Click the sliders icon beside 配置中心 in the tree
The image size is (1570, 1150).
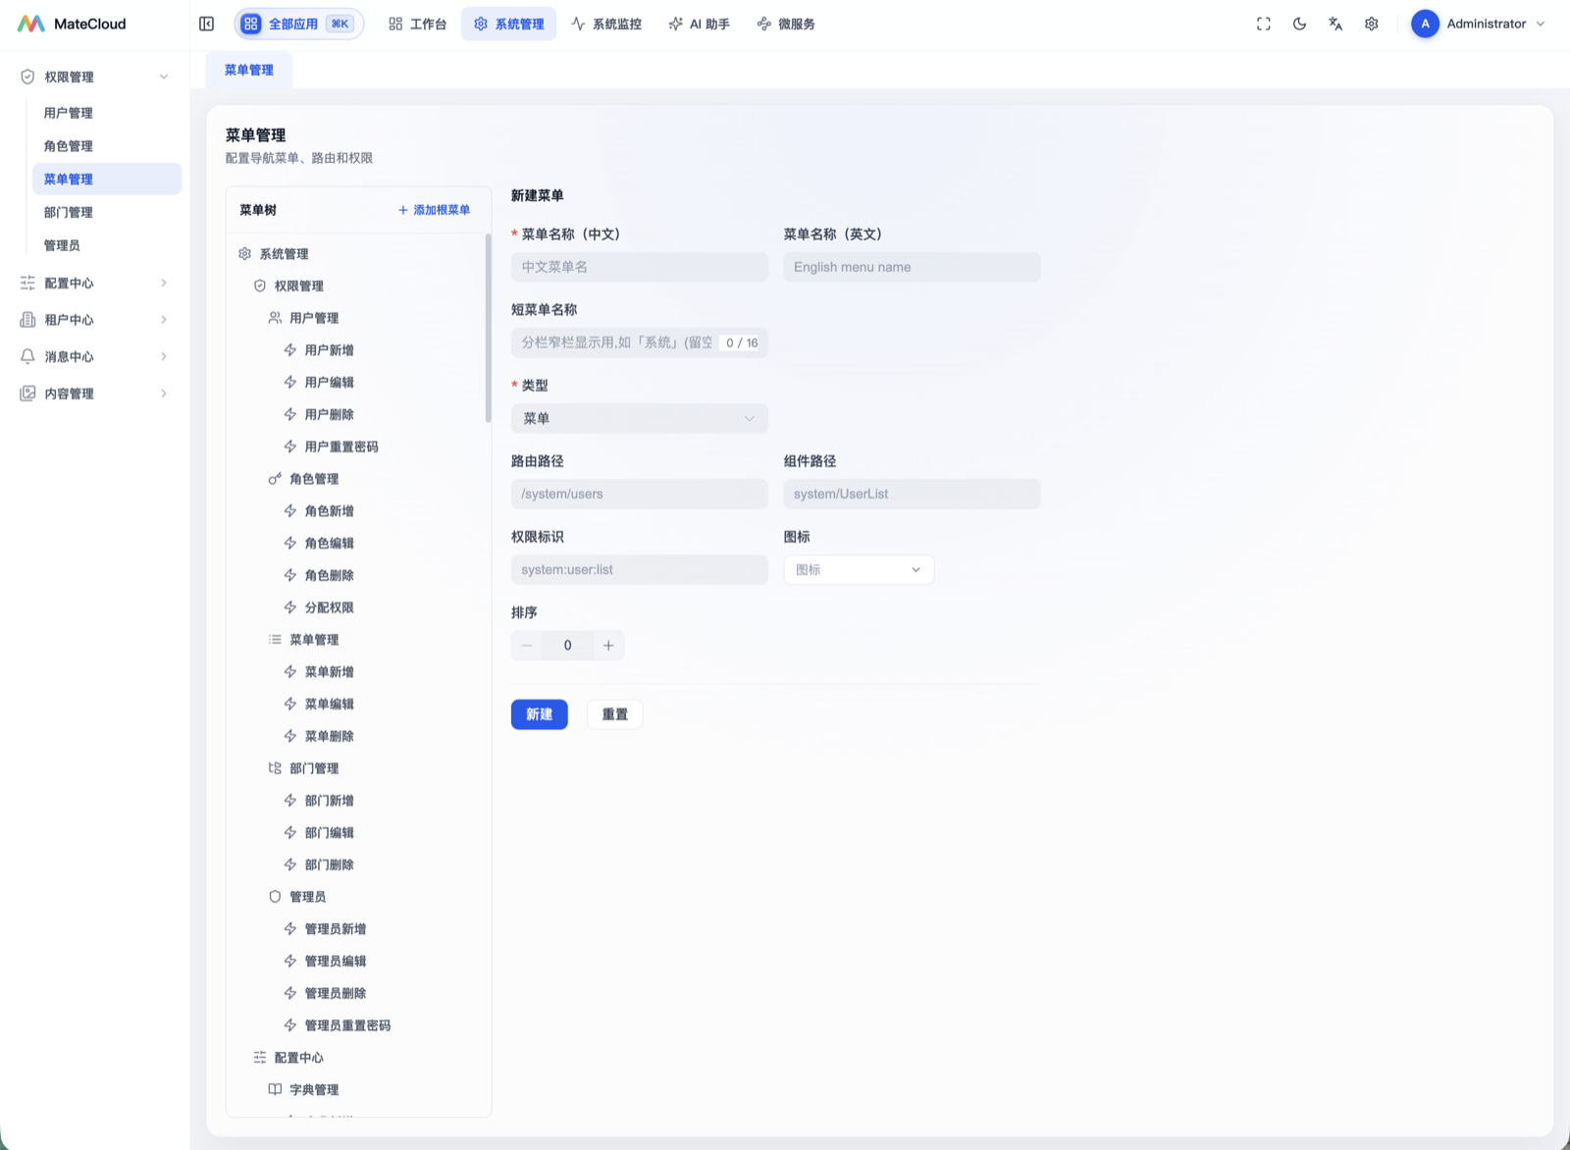pyautogui.click(x=260, y=1058)
